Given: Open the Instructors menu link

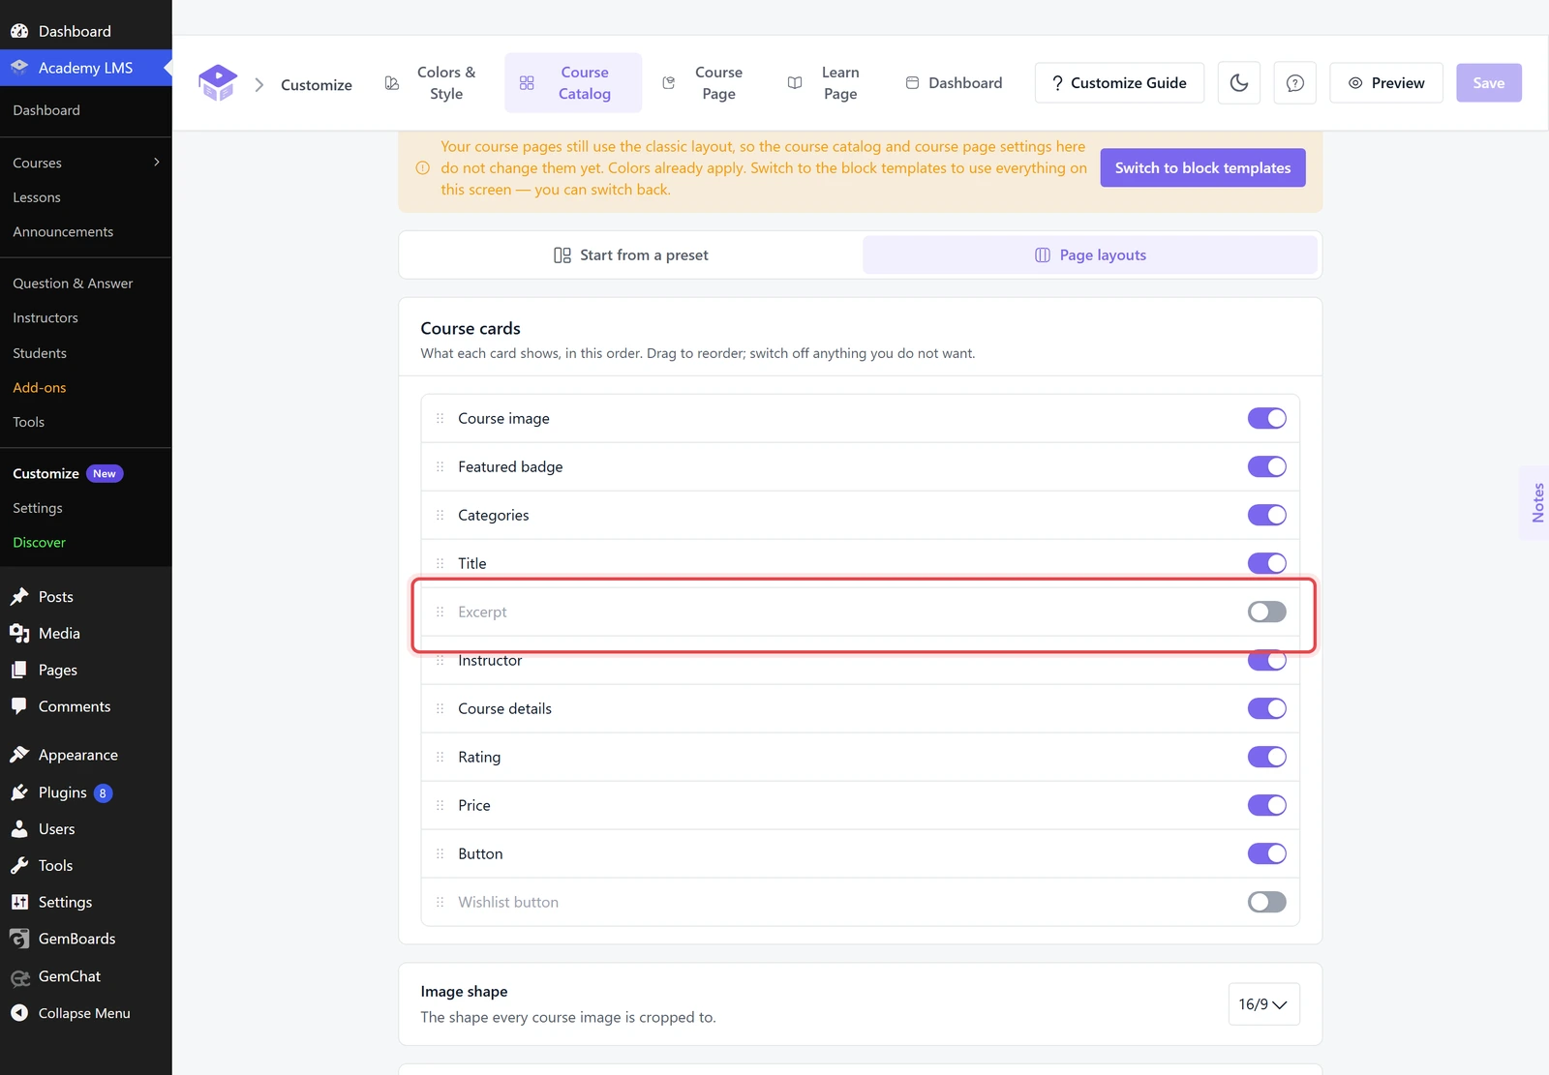Looking at the screenshot, I should (46, 318).
